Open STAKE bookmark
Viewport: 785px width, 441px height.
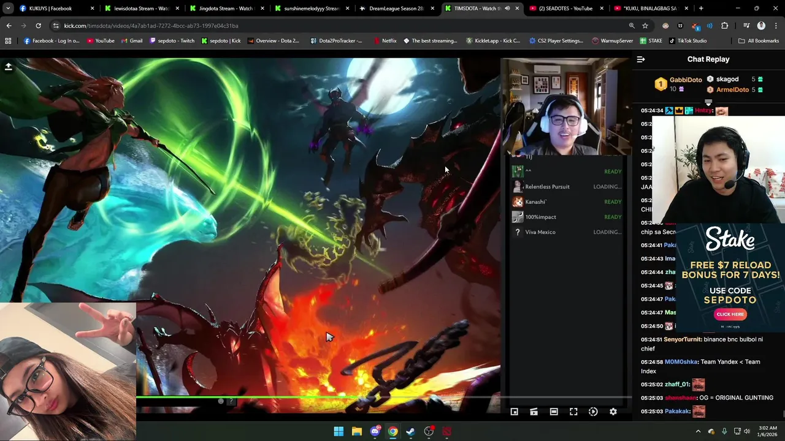pyautogui.click(x=651, y=40)
